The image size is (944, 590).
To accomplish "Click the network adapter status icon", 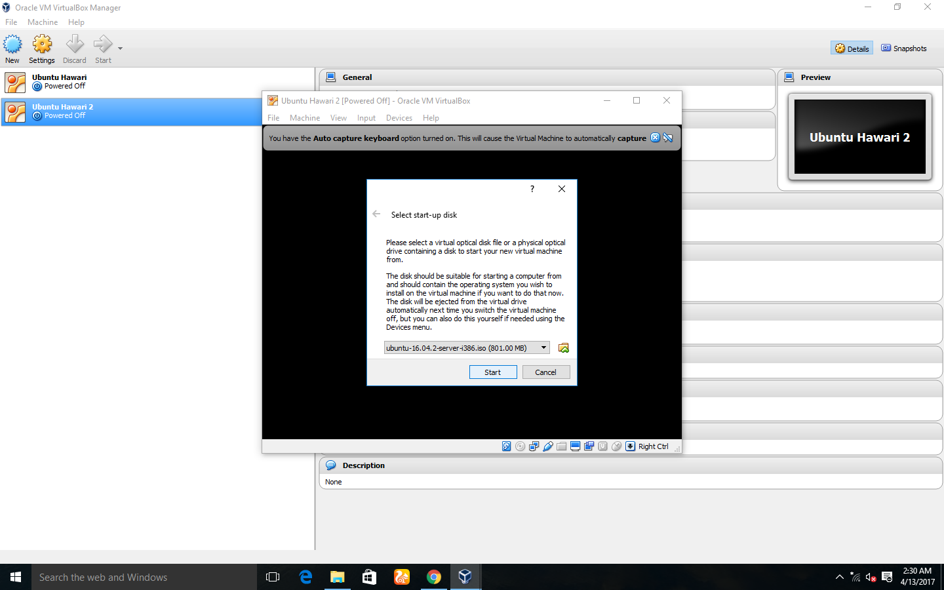I will click(x=534, y=446).
